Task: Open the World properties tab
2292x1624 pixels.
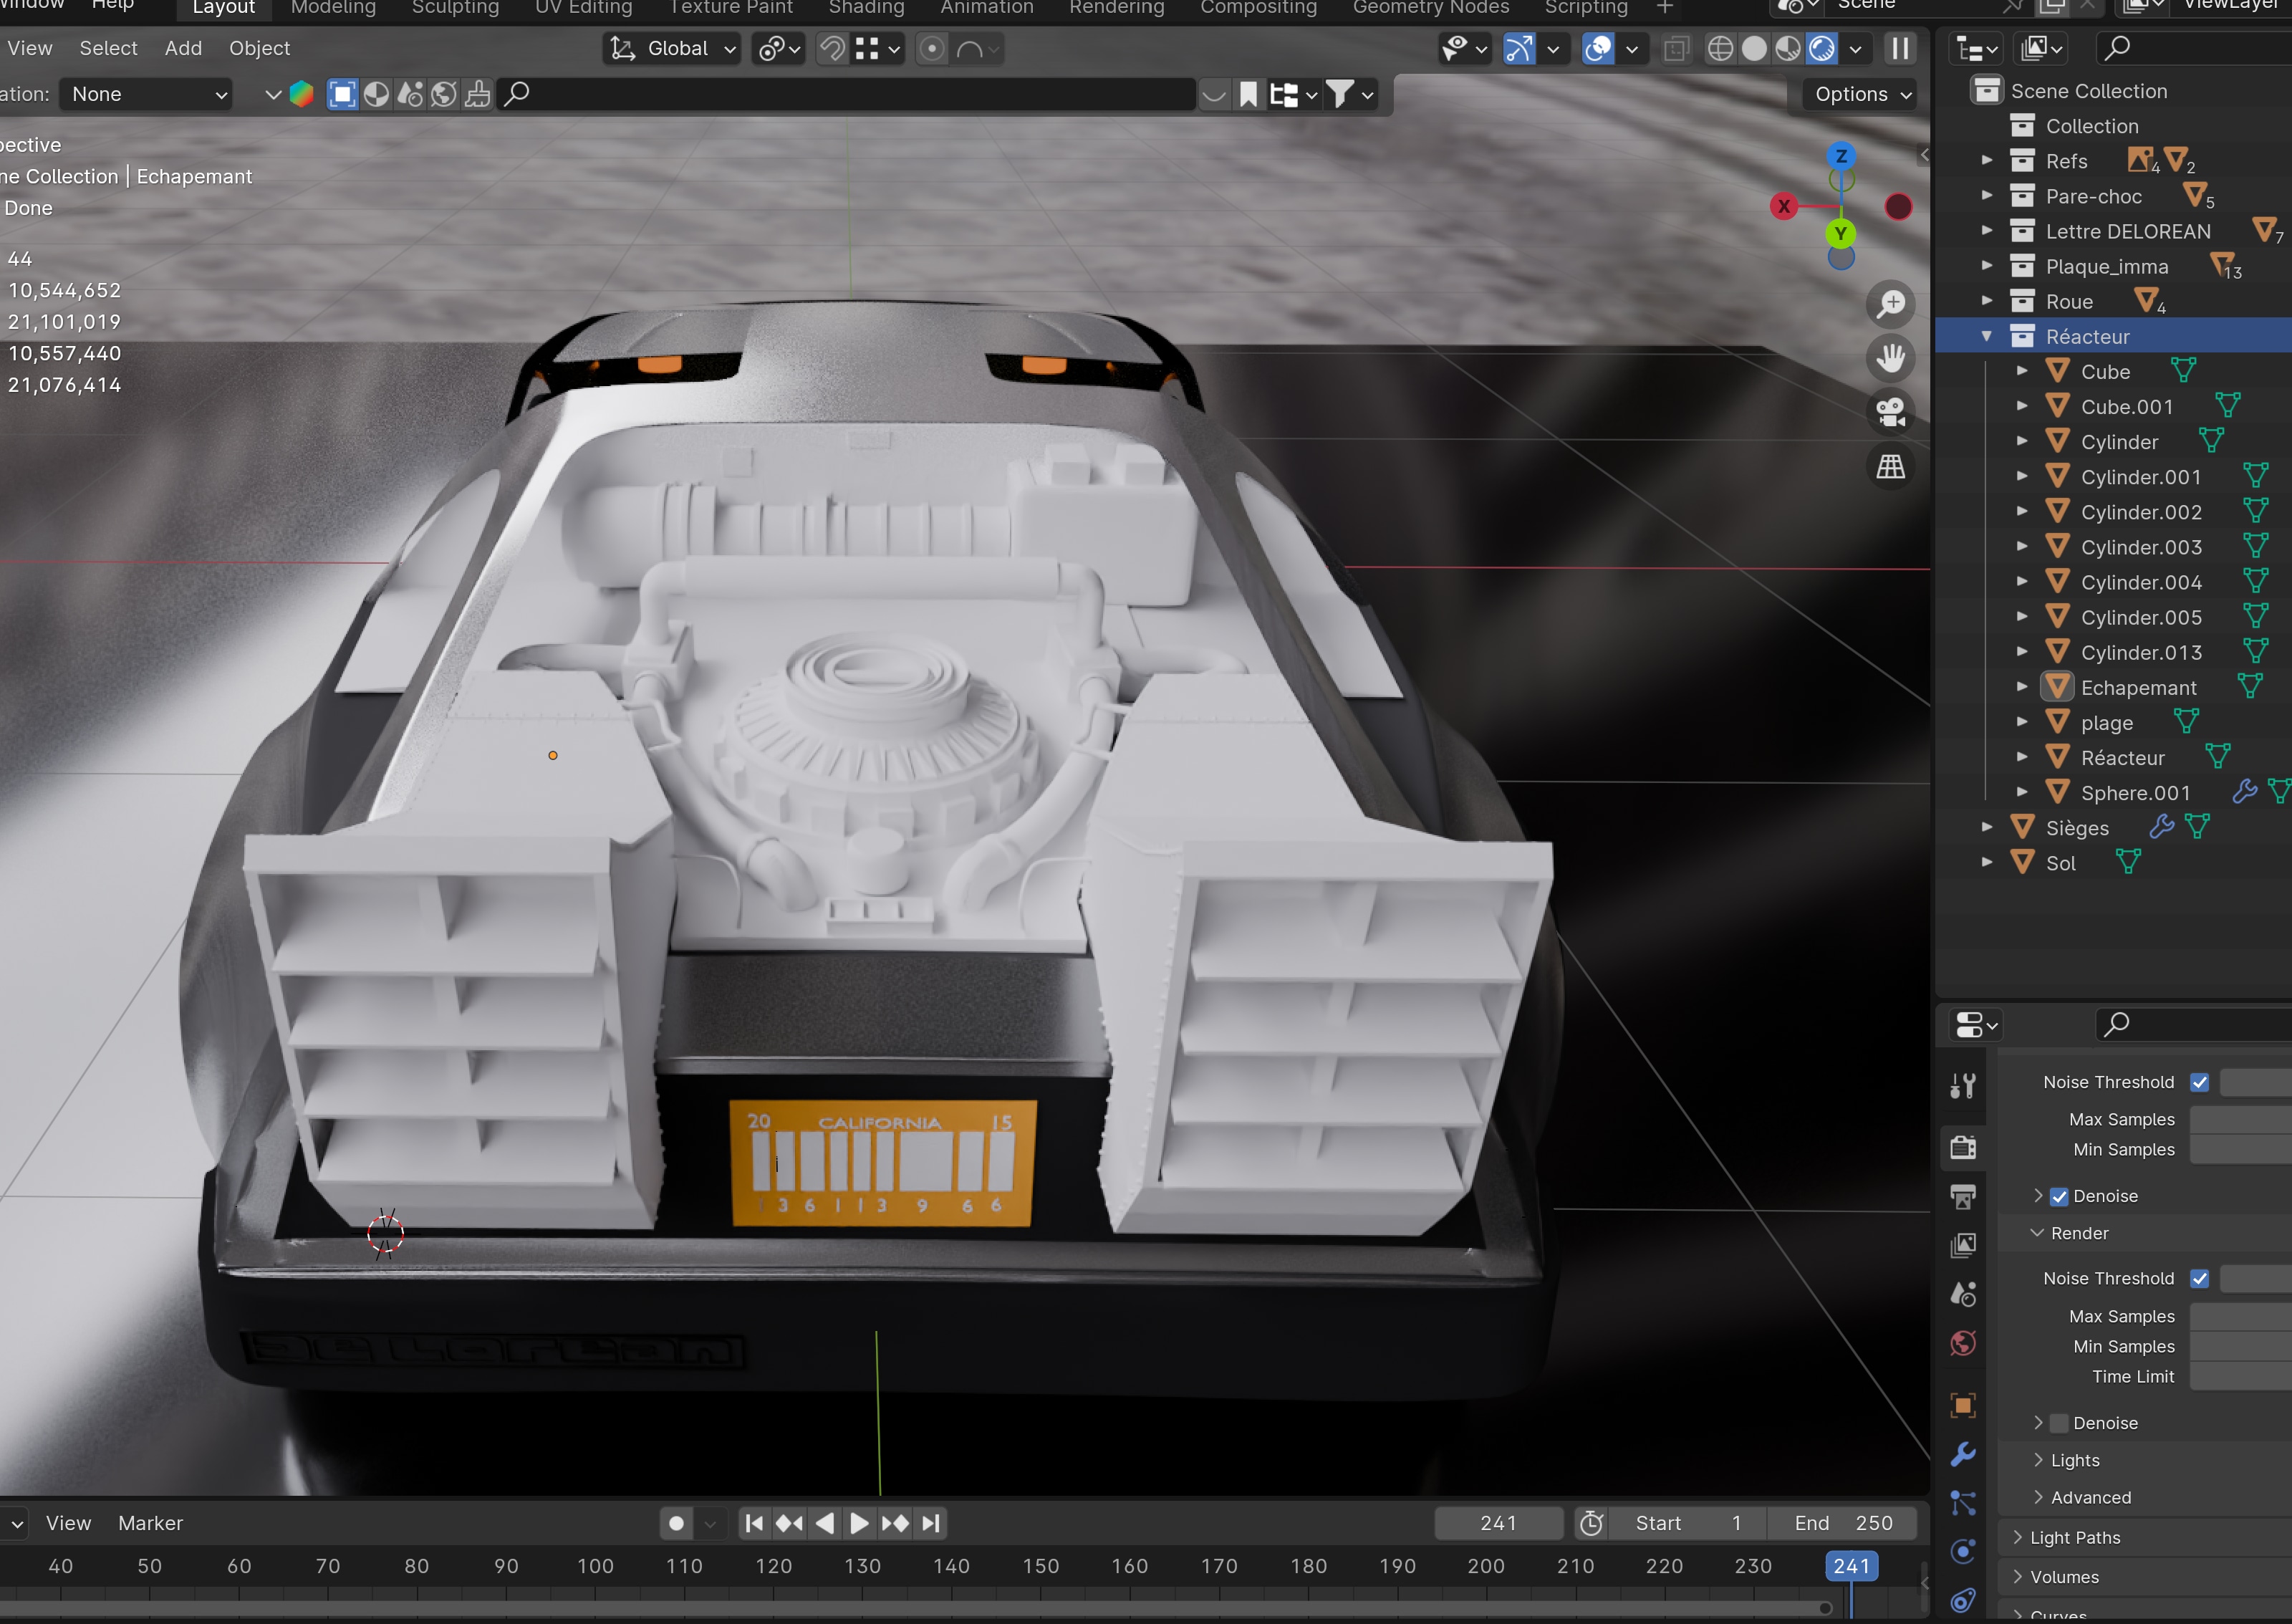Action: click(1963, 1343)
